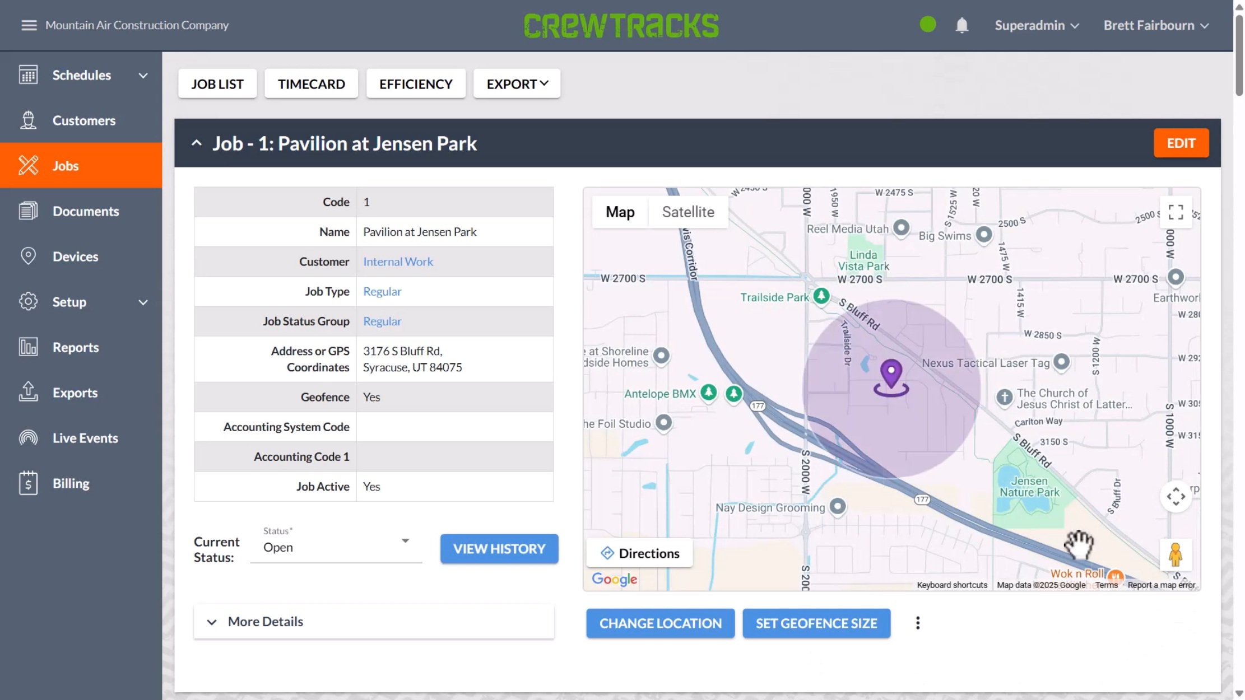Screen dimensions: 1245x700
Task: Click the Google logo on map
Action: [x=615, y=579]
